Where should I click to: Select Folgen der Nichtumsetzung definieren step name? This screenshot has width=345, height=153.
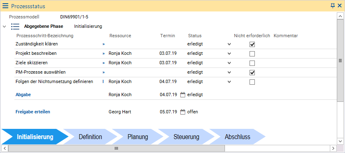coord(54,81)
